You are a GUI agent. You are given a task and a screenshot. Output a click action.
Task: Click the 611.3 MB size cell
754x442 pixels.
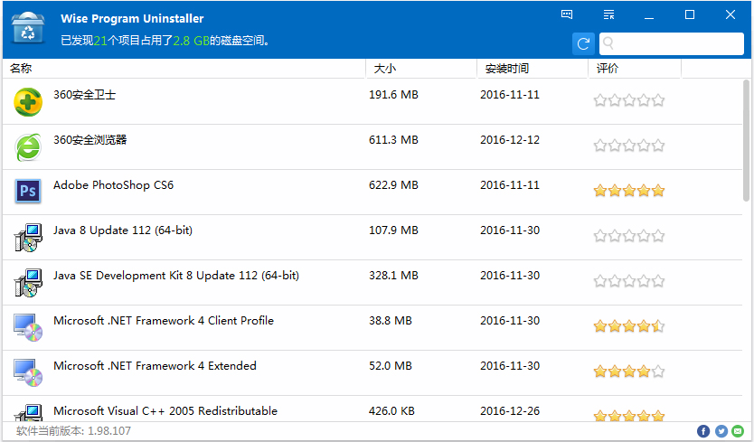click(393, 140)
